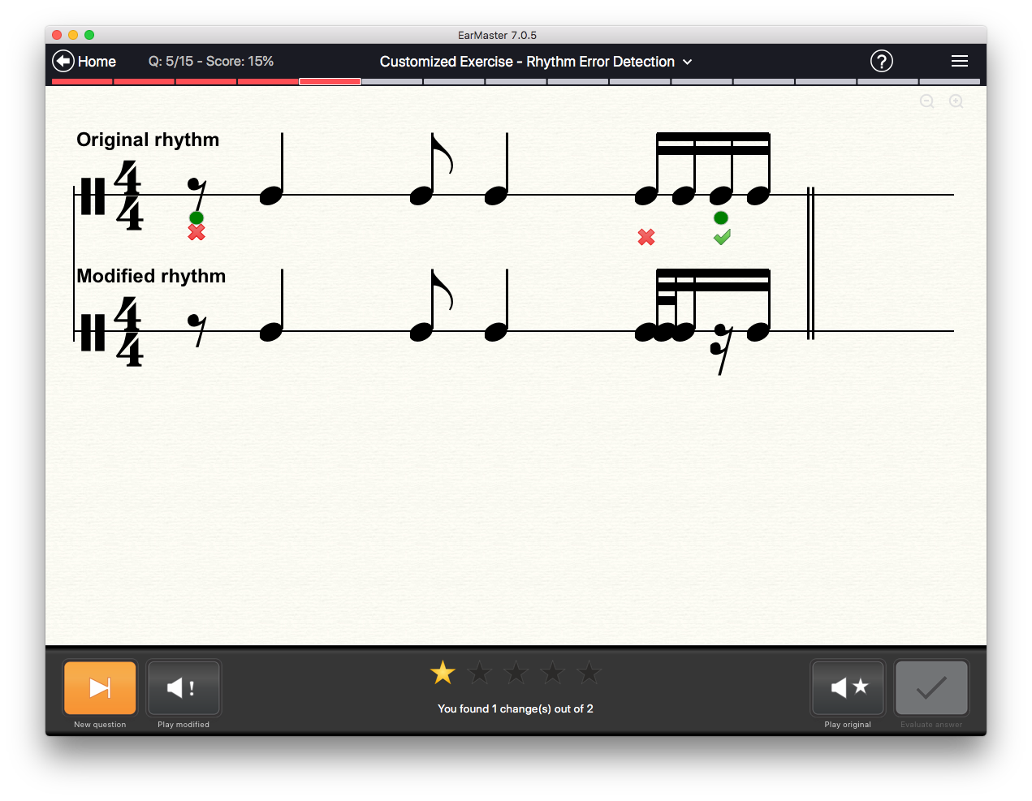1032x801 pixels.
Task: Open the help question mark icon
Action: 881,61
